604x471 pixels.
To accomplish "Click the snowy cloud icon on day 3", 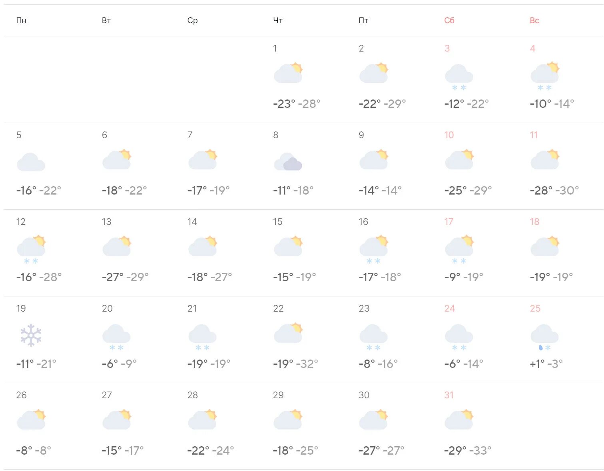I will (x=459, y=78).
